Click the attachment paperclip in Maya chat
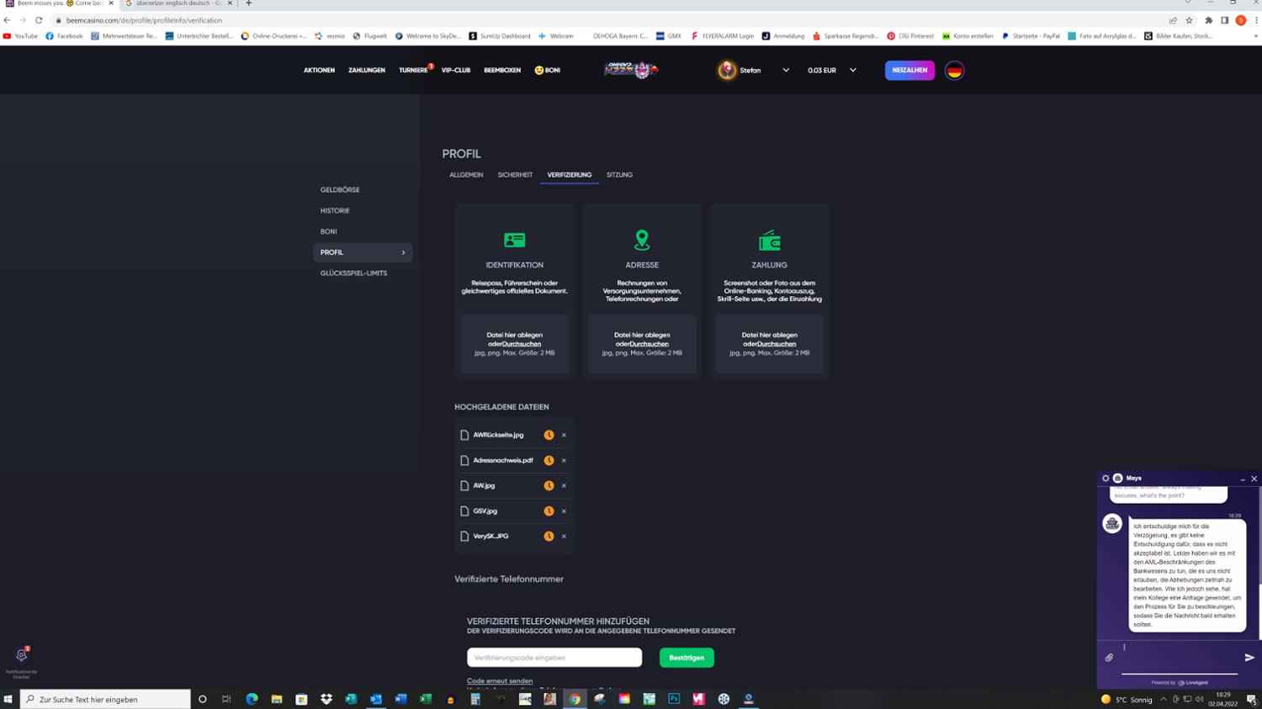 pyautogui.click(x=1109, y=658)
